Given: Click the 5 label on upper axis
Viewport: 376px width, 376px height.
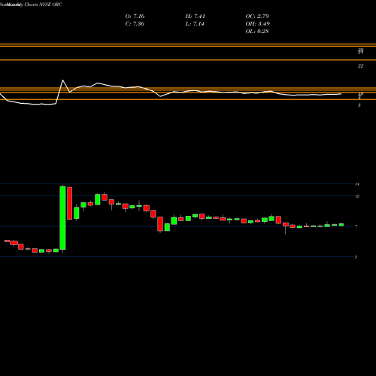Looking at the screenshot, I should coord(359,105).
